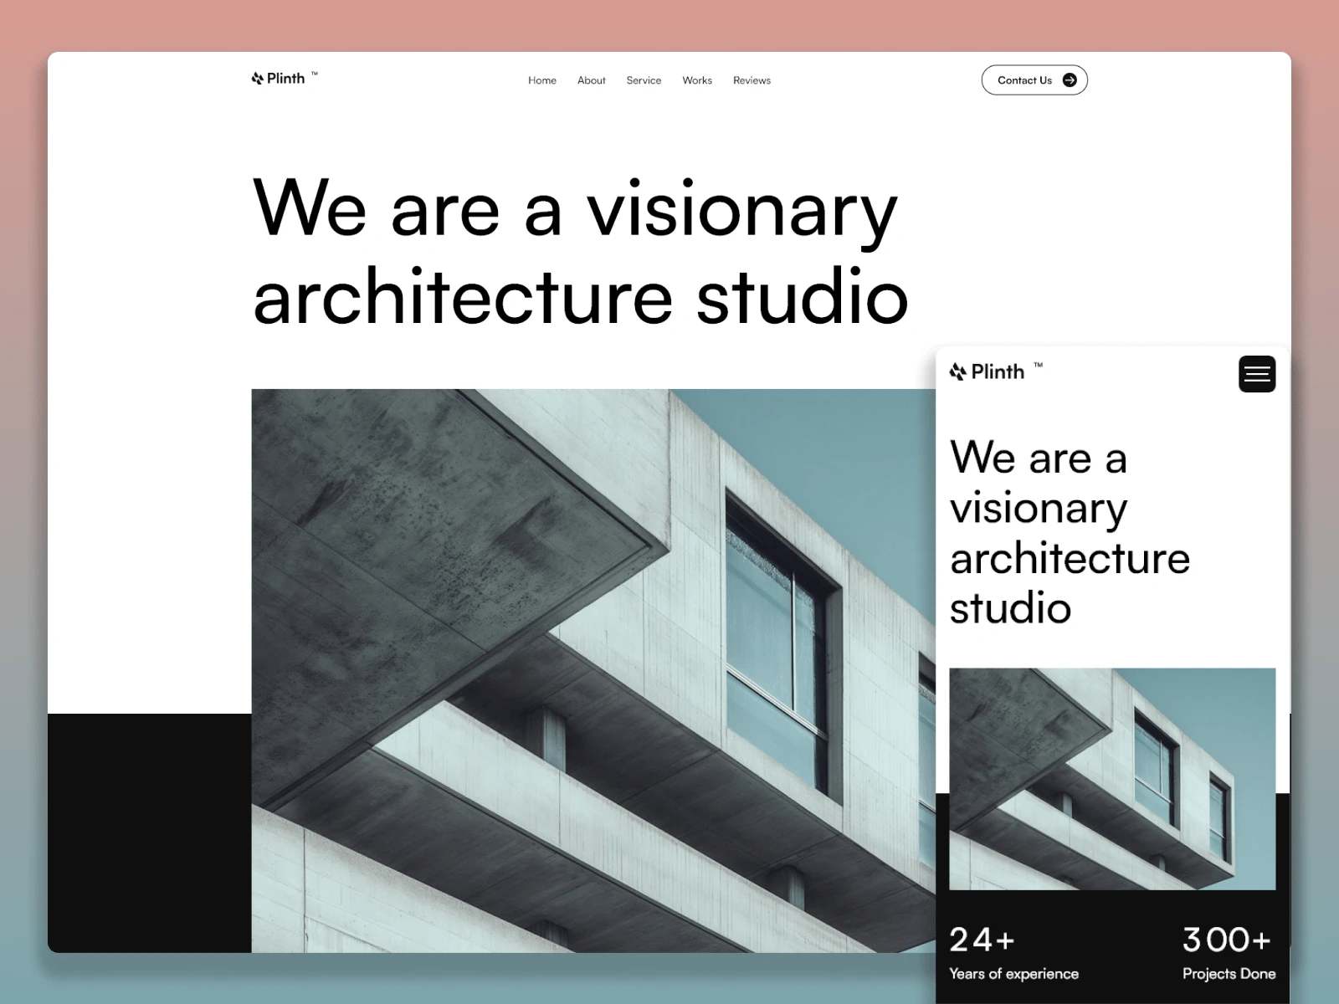Open the hamburger menu in mobile preview

(1256, 374)
